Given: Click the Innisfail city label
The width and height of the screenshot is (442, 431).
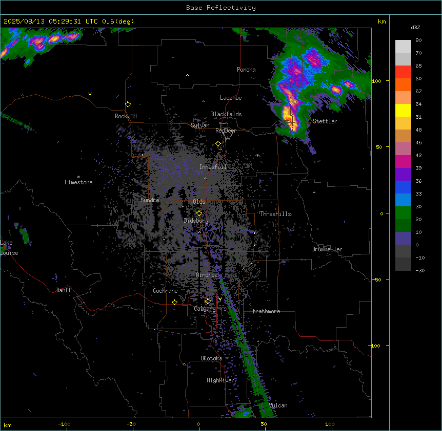Looking at the screenshot, I should click(x=213, y=167).
